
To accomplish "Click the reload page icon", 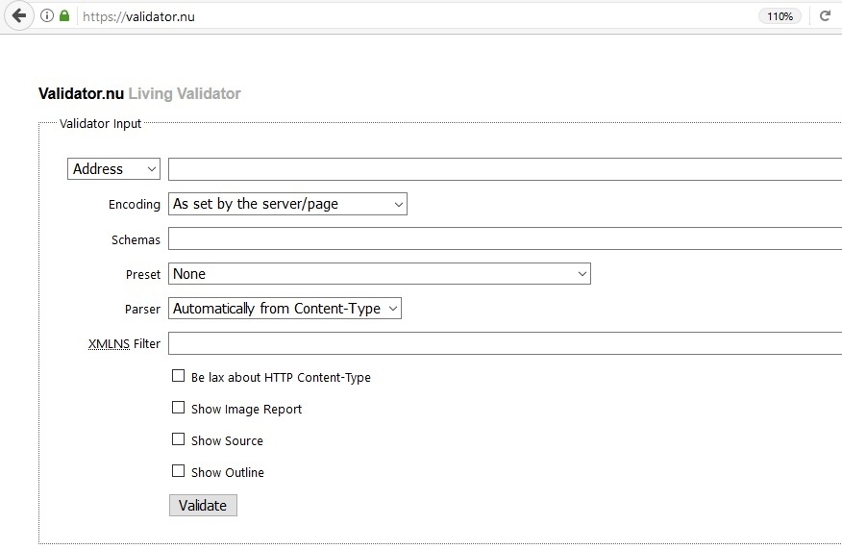I will (x=825, y=16).
